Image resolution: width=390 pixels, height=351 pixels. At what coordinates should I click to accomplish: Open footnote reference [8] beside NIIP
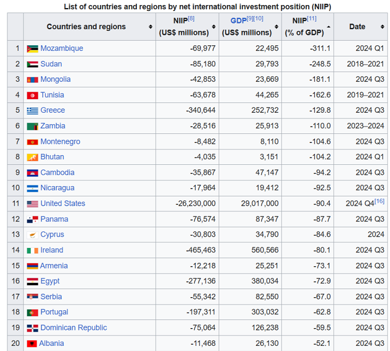pos(191,19)
